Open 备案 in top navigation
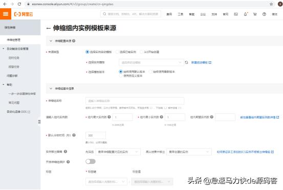This screenshot has width=283, height=190. click(x=192, y=14)
